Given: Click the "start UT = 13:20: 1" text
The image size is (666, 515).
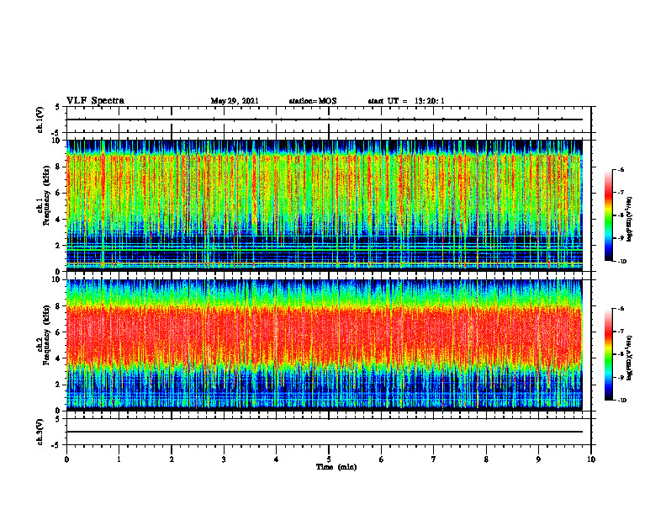Looking at the screenshot, I should [x=406, y=101].
